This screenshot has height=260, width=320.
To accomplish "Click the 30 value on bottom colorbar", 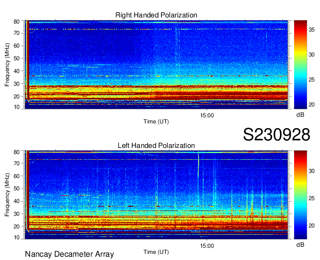I will (x=312, y=171).
